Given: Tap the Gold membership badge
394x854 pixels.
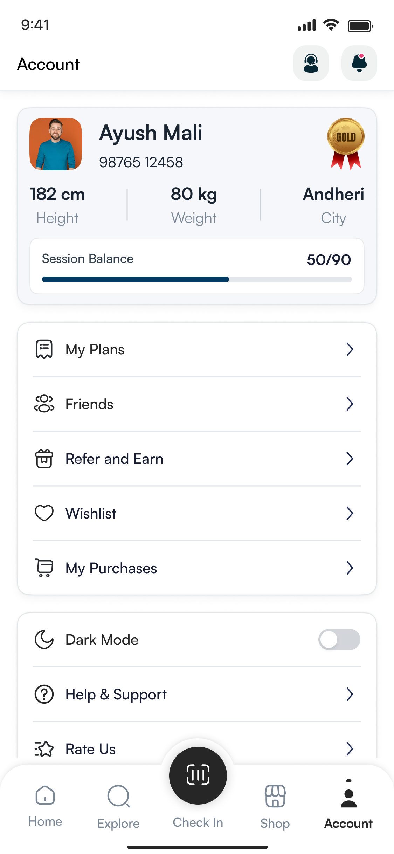Looking at the screenshot, I should pos(346,143).
